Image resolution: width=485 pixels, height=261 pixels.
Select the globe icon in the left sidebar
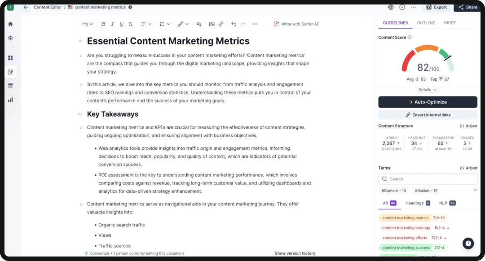click(x=10, y=38)
